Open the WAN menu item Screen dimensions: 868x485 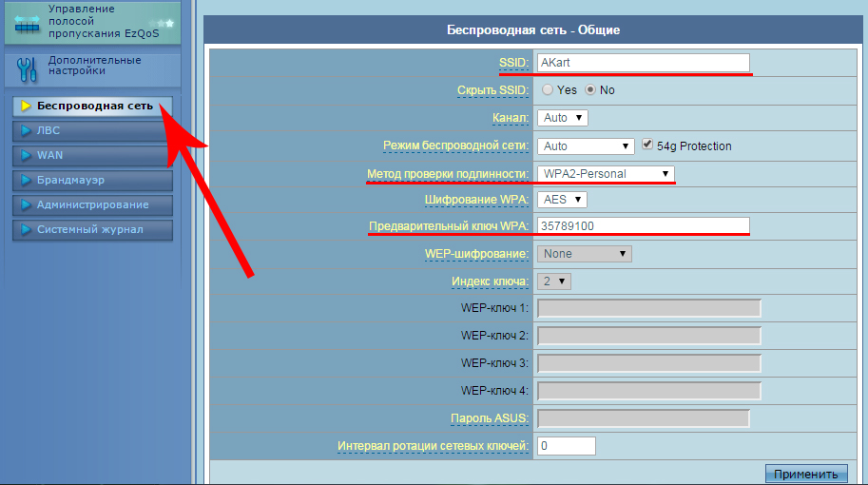92,155
